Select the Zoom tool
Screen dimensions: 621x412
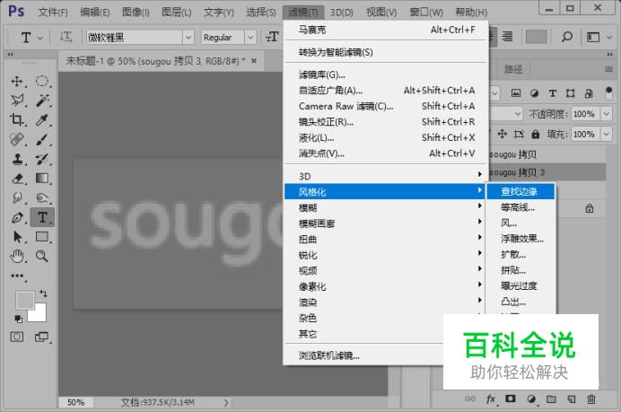42,257
